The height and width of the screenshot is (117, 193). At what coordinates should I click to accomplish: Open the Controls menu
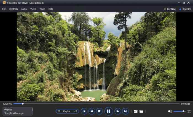coord(14,9)
